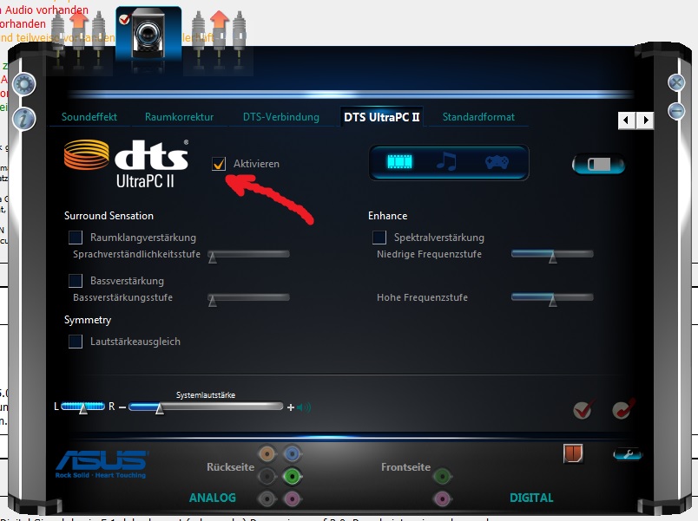Screen dimensions: 698x521
Task: Disable the Aktivieren checkbox
Action: [220, 163]
